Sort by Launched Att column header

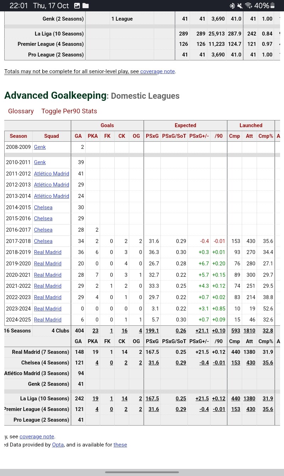[x=249, y=136]
